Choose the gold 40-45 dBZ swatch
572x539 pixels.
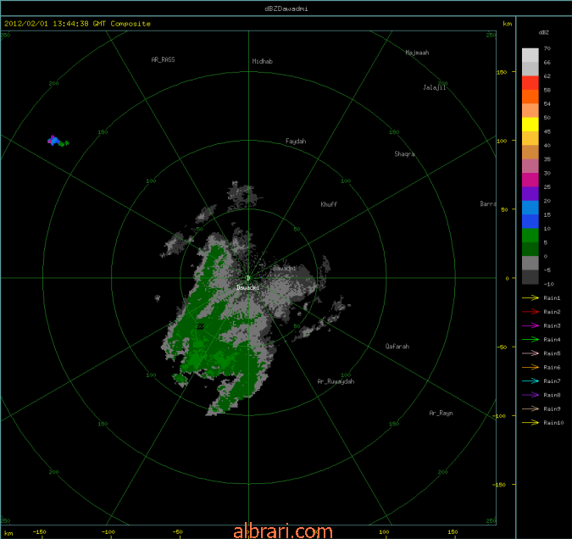point(530,138)
